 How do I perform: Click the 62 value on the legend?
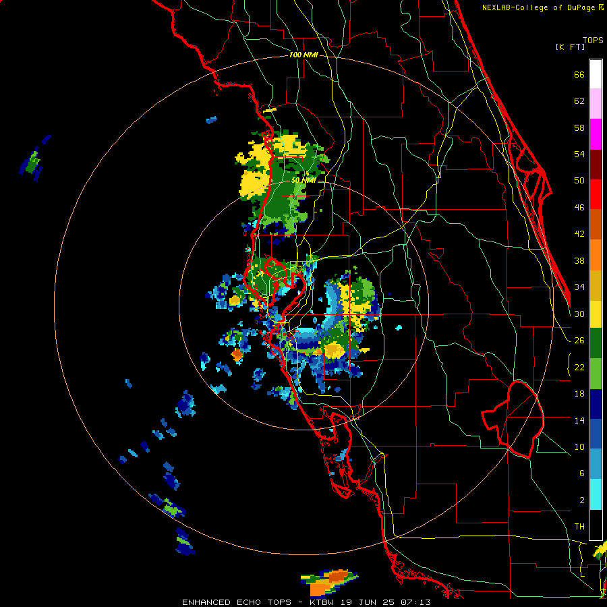579,101
